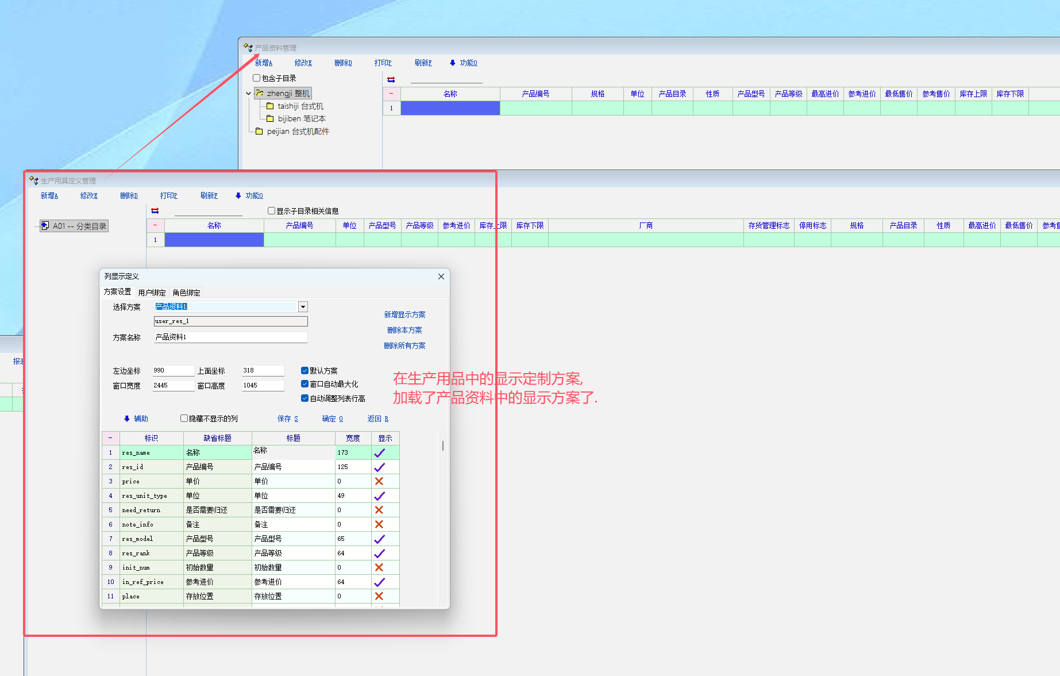1060x676 pixels.
Task: Click the red X for price row
Action: tap(379, 481)
